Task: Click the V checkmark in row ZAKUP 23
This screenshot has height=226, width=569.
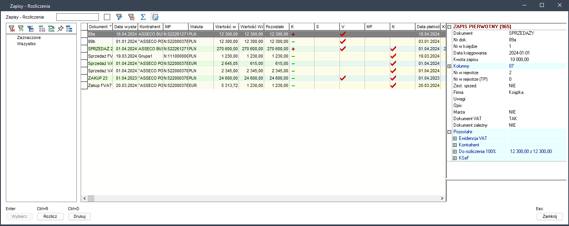Action: click(343, 78)
